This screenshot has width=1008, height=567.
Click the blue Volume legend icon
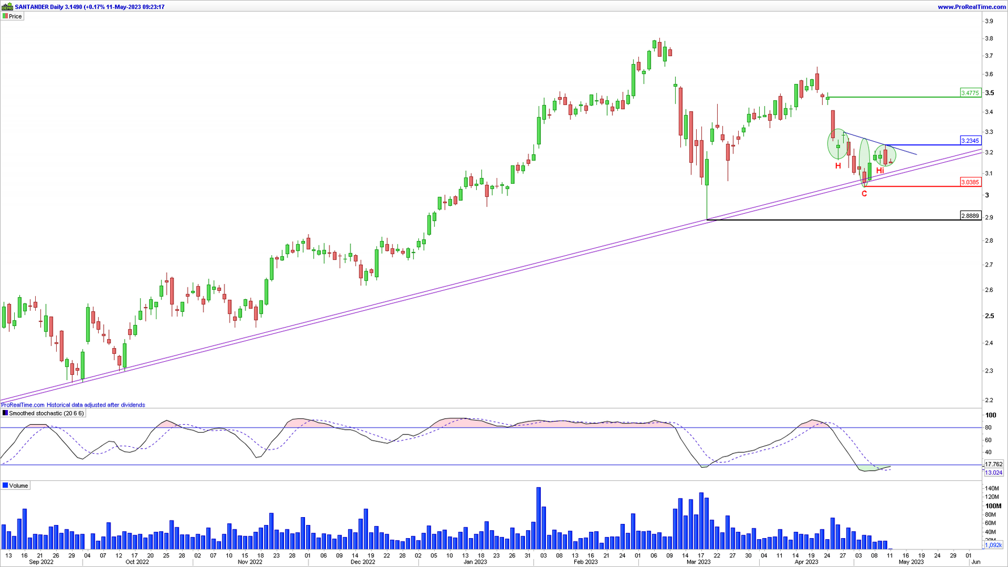point(5,486)
